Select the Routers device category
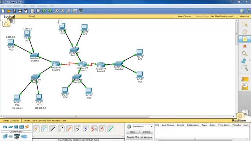This screenshot has height=141, width=251. pos(5,127)
